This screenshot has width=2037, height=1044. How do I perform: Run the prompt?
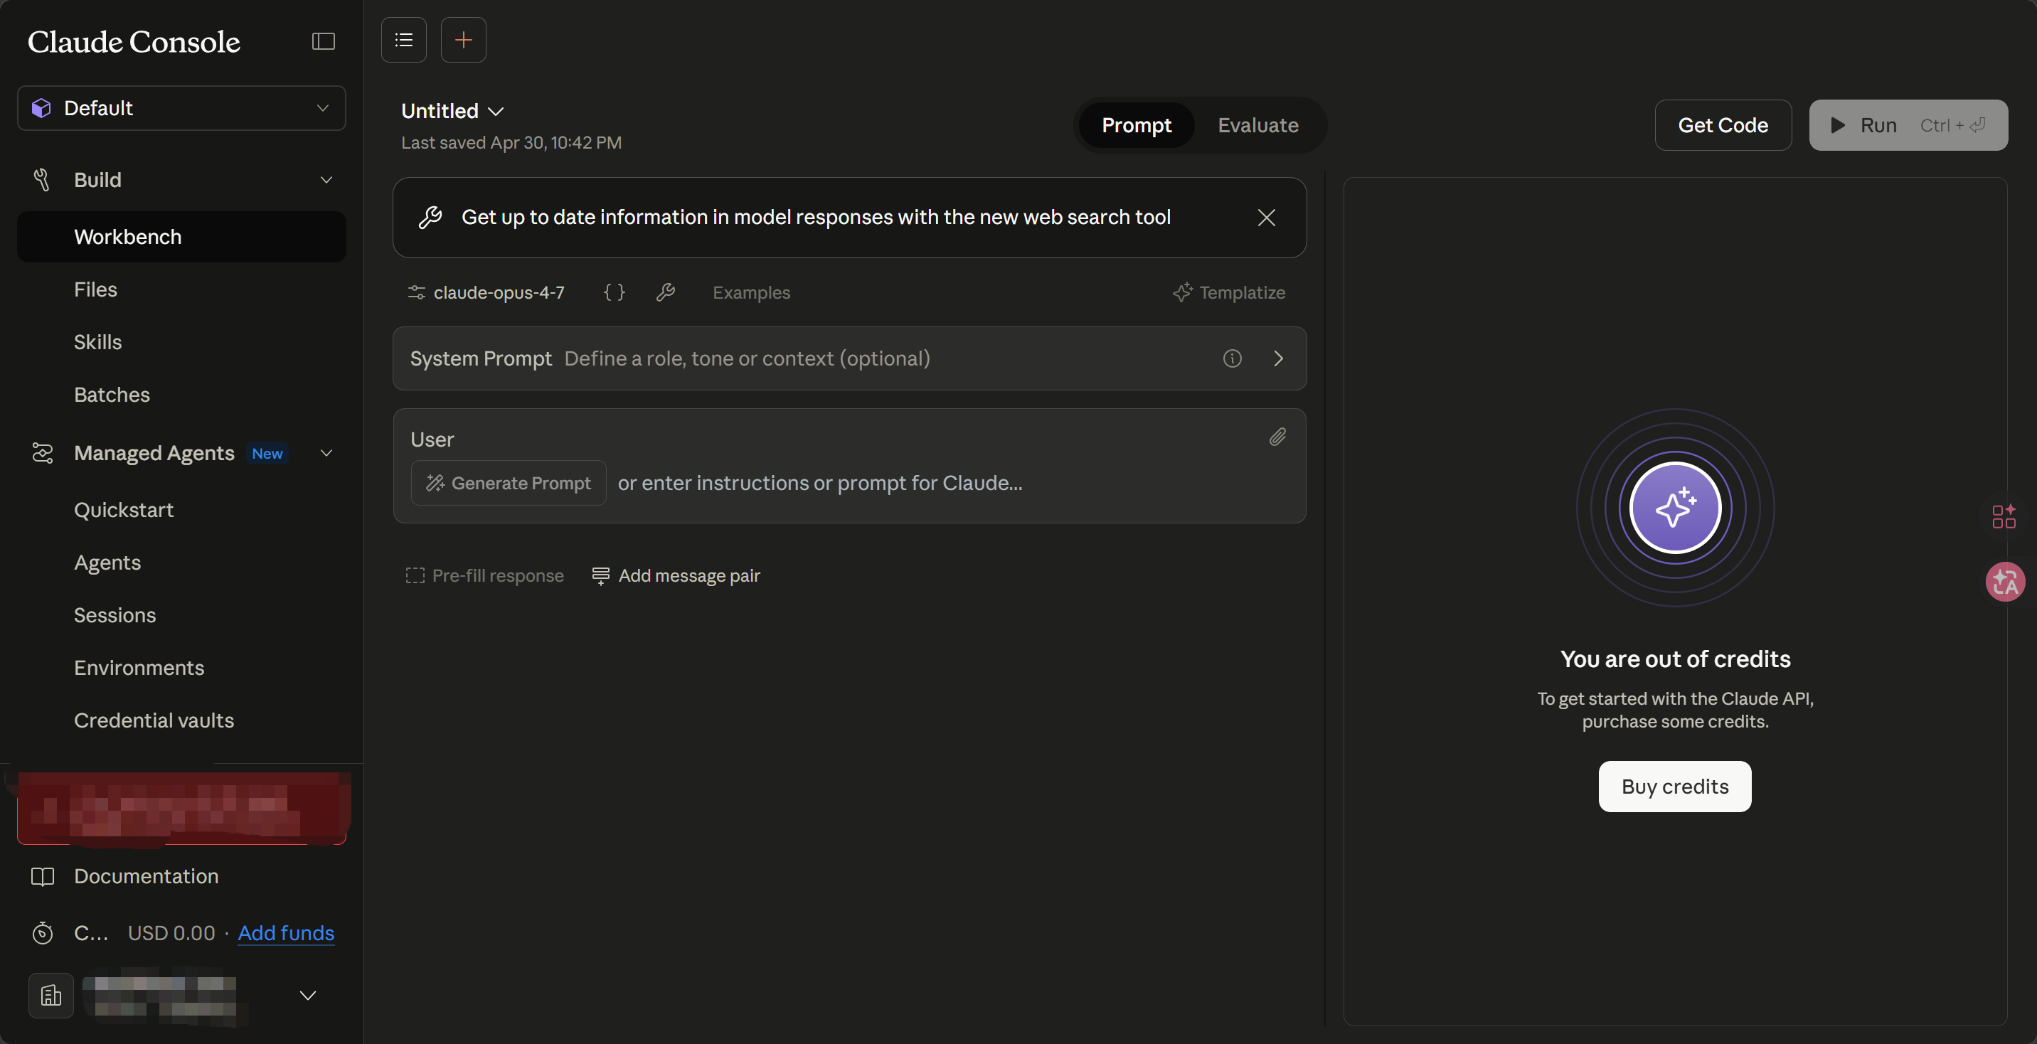1908,125
